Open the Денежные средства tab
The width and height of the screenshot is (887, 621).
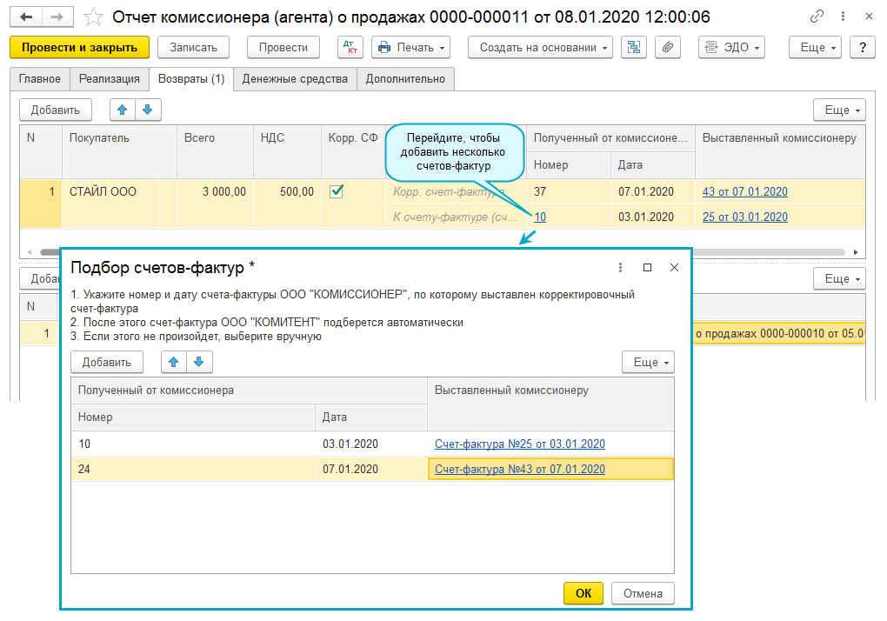(x=295, y=78)
